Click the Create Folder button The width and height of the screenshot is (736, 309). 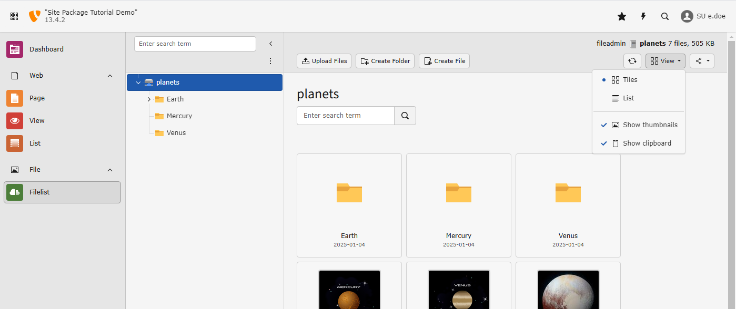tap(385, 61)
